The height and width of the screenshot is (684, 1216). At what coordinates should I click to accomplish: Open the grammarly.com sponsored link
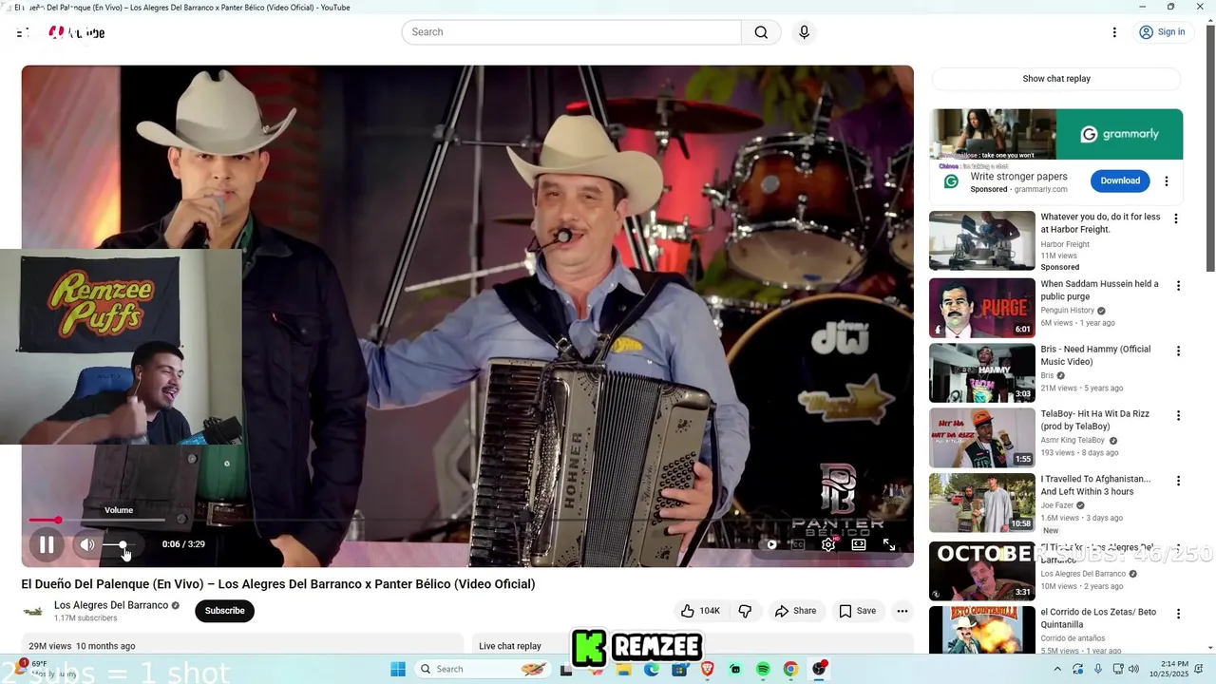pyautogui.click(x=1040, y=189)
